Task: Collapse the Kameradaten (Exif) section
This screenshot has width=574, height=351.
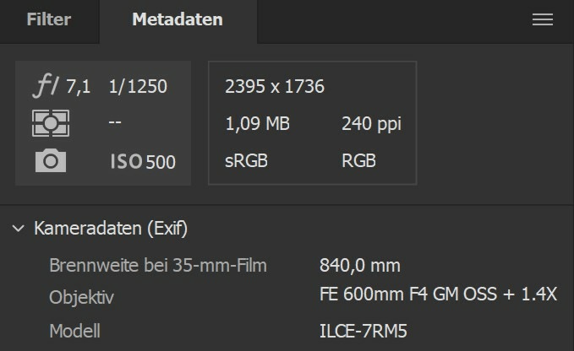Action: (19, 228)
